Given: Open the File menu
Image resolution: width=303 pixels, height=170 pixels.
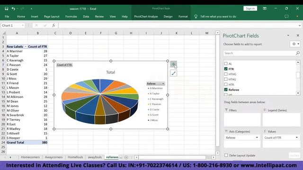Looking at the screenshot, I should pyautogui.click(x=7, y=17).
